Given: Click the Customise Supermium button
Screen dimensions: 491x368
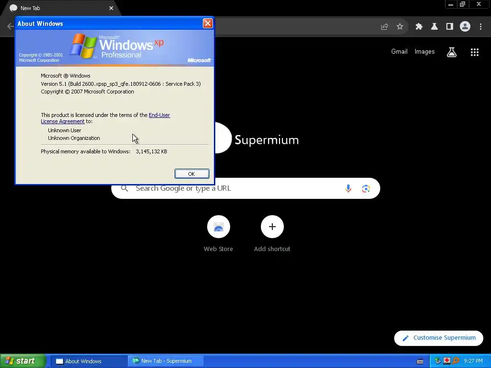Looking at the screenshot, I should (439, 338).
